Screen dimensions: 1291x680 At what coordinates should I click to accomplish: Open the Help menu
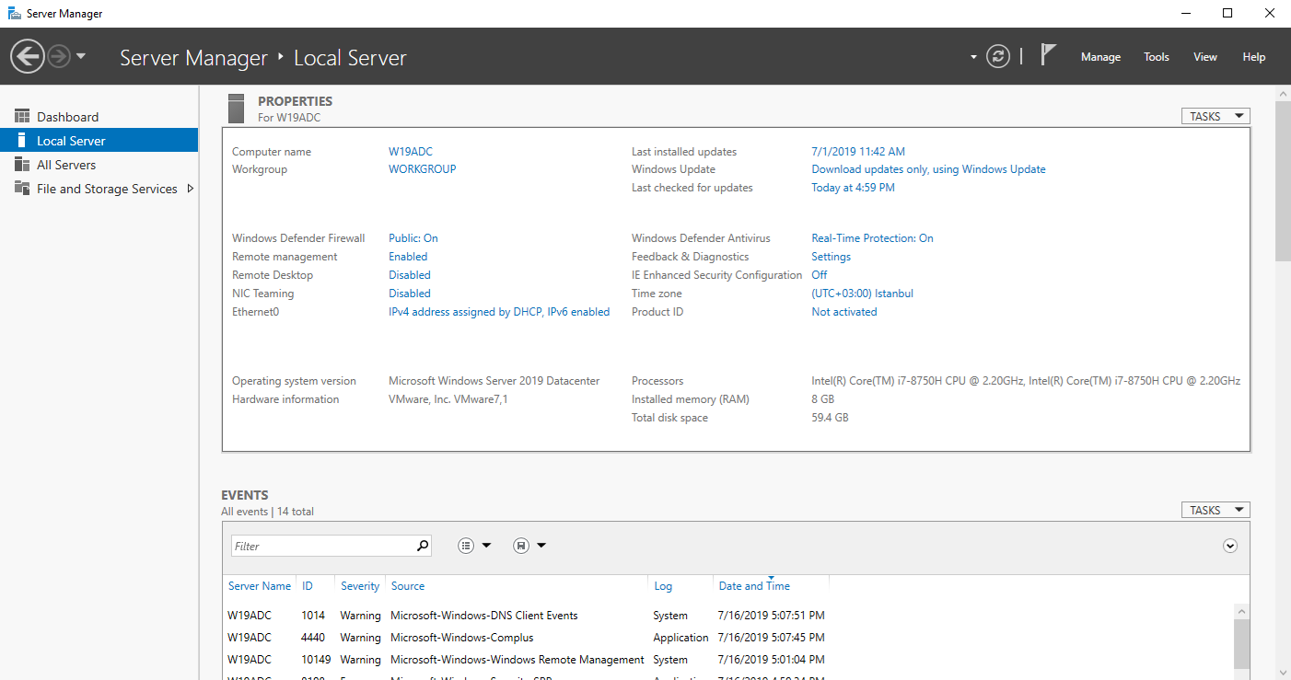(x=1254, y=57)
